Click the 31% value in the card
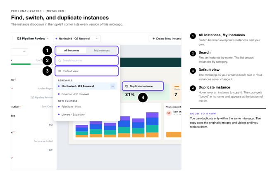The width and height of the screenshot is (277, 177). pyautogui.click(x=130, y=95)
